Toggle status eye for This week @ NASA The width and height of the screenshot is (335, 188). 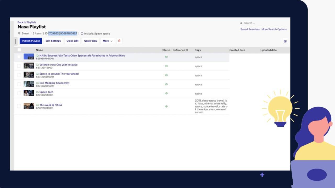(x=166, y=106)
